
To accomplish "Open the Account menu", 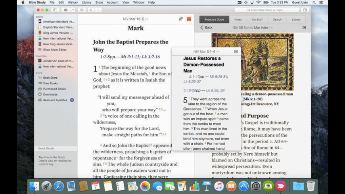I will [x=113, y=2].
